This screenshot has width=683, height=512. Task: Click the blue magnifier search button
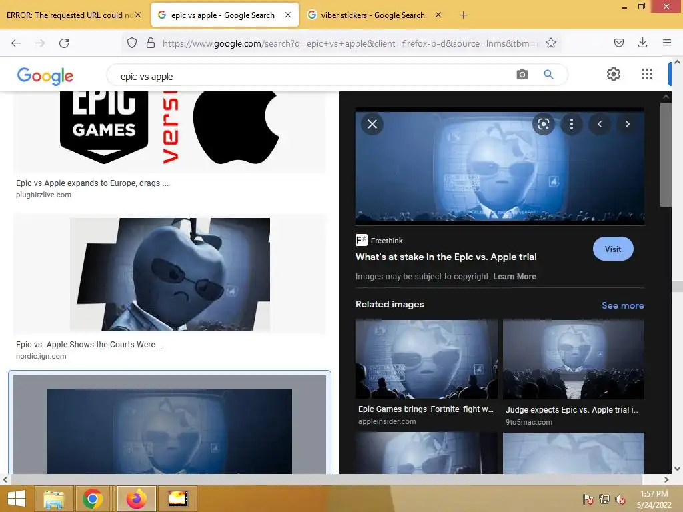(x=548, y=75)
